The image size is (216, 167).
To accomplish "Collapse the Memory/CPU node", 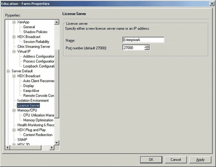I will click(14, 110).
